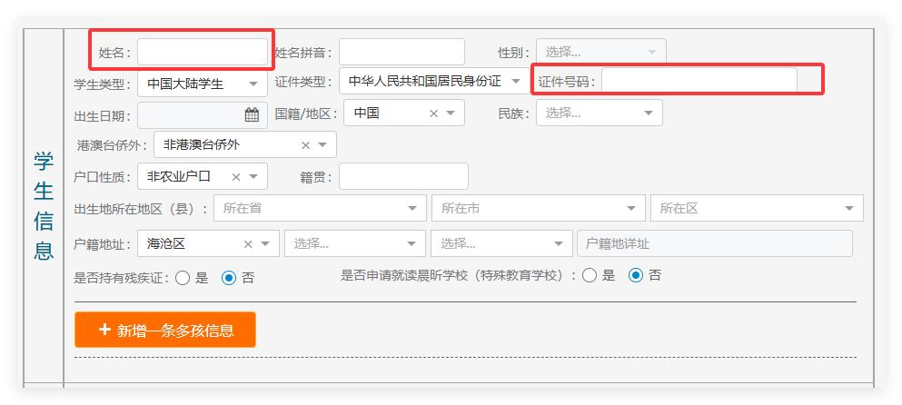902x405 pixels.
Task: Clear 非港澳台侨外 selection with its X
Action: click(305, 145)
